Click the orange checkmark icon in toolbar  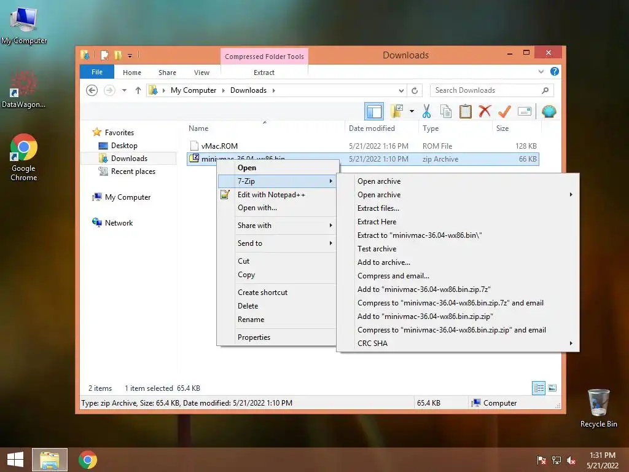tap(504, 111)
